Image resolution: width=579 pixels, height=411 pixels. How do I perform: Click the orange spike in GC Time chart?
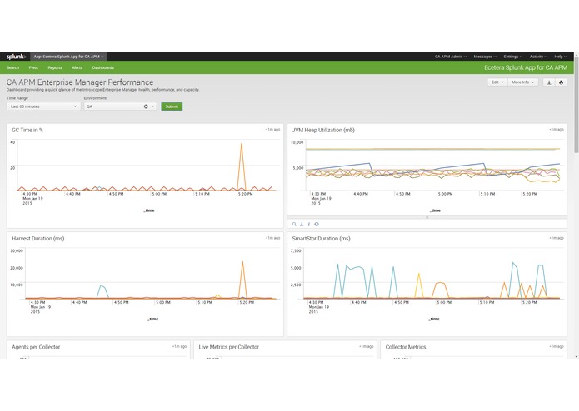[242, 166]
